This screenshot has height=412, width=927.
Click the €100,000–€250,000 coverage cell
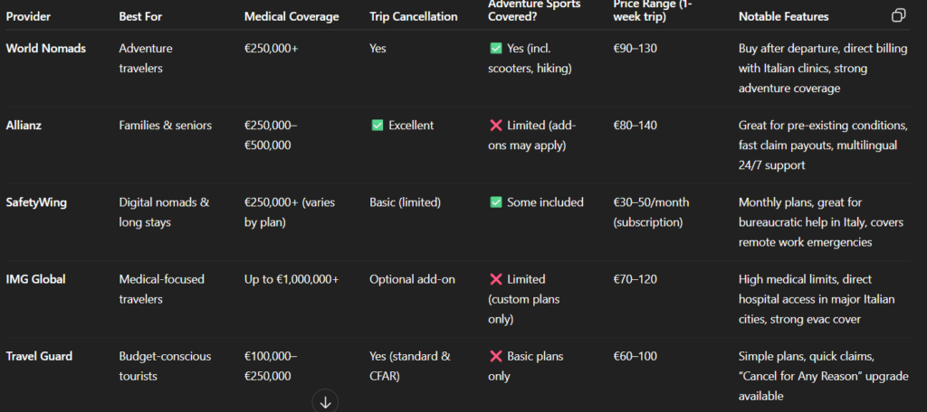pyautogui.click(x=271, y=366)
